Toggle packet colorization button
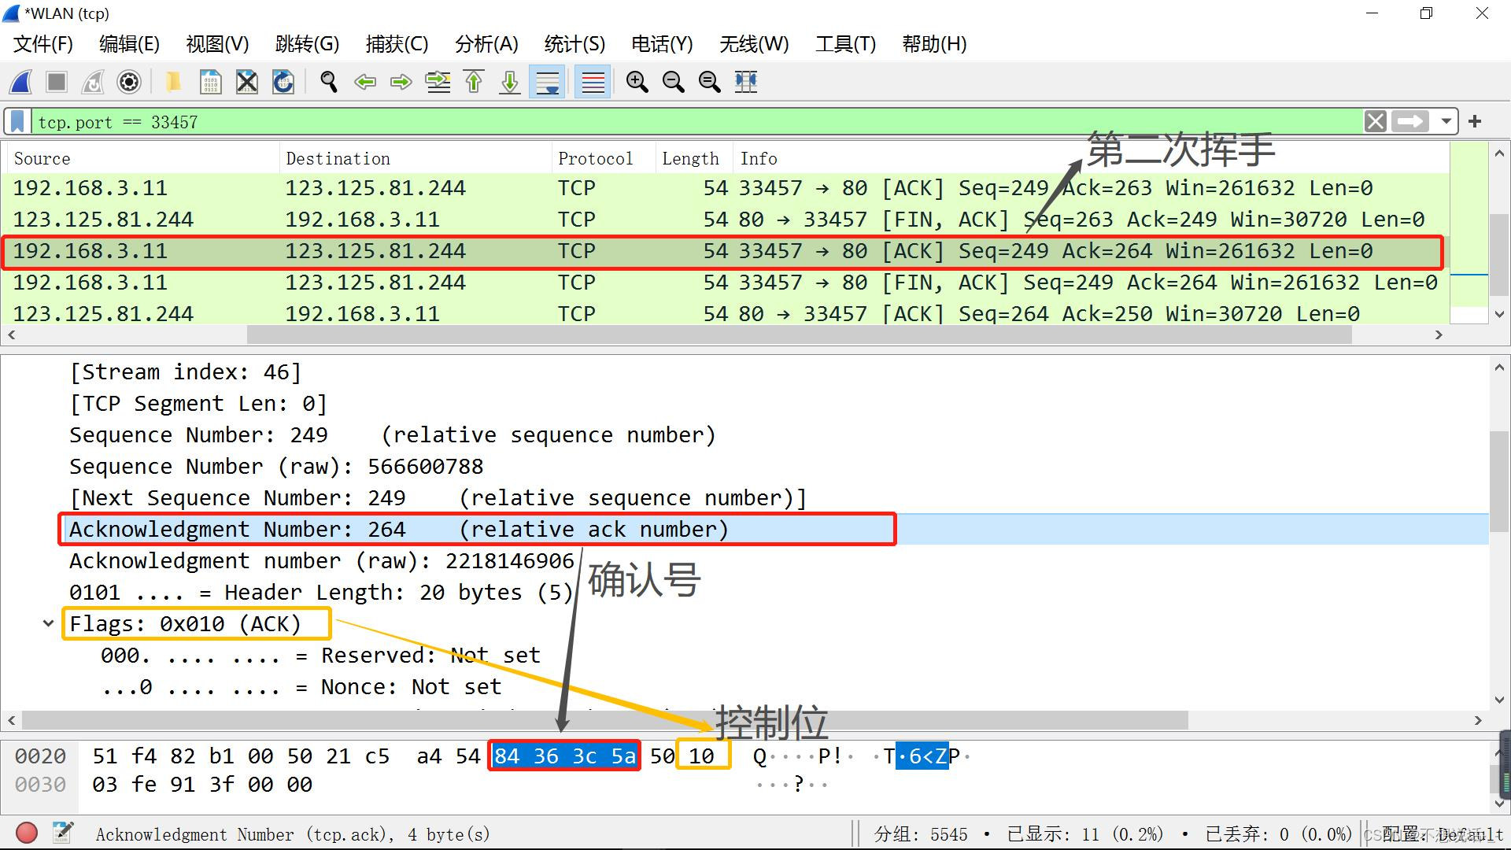This screenshot has width=1511, height=850. [593, 82]
